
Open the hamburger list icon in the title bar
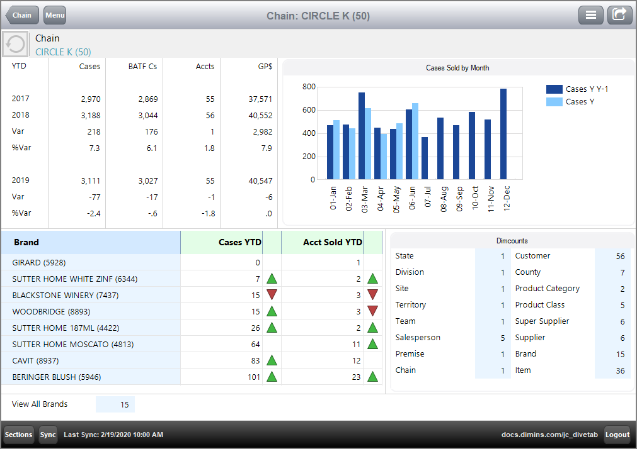point(590,14)
